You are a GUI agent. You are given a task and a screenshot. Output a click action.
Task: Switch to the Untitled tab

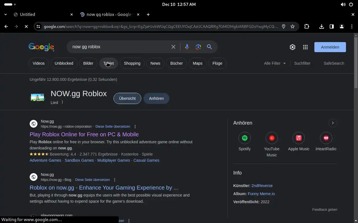(43, 14)
